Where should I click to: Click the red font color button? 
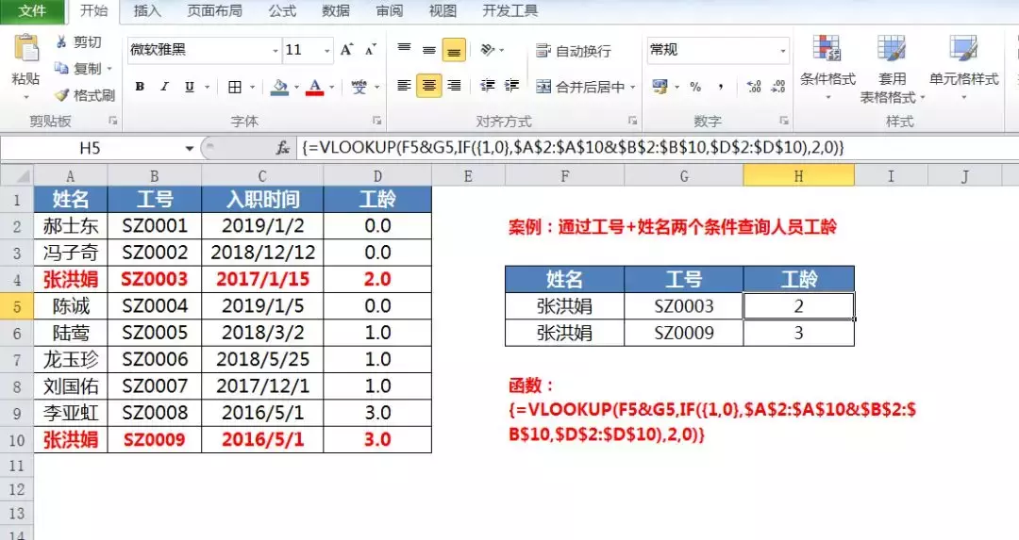tap(315, 87)
